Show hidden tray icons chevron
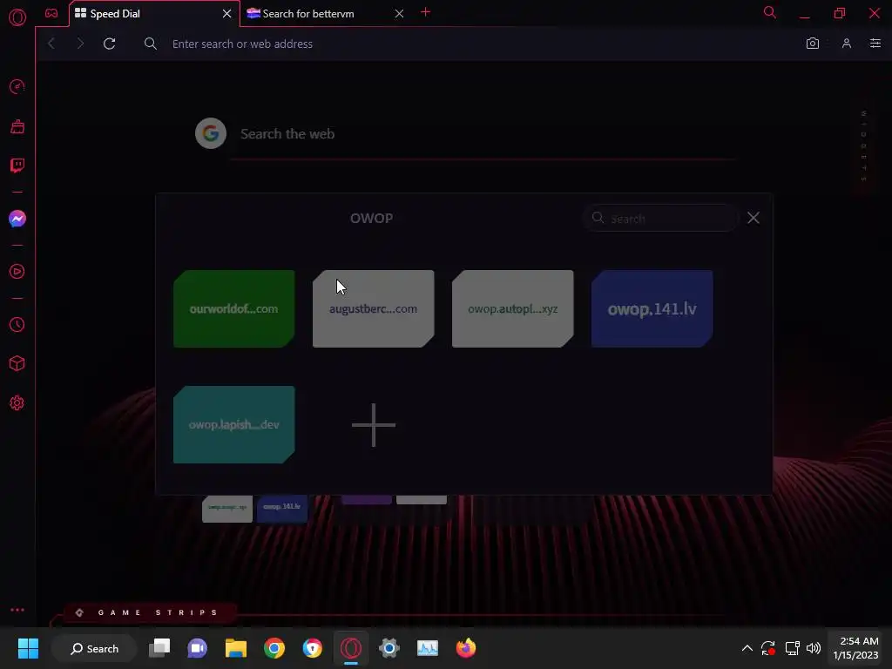This screenshot has height=669, width=892. [747, 648]
